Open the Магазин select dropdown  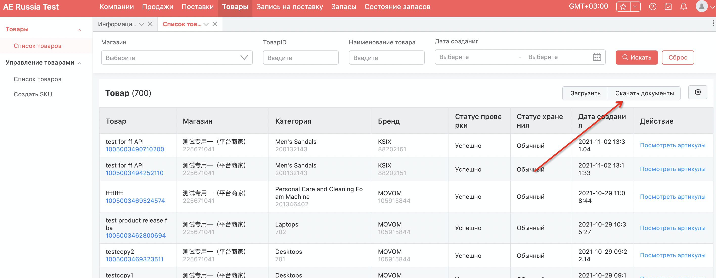[177, 58]
